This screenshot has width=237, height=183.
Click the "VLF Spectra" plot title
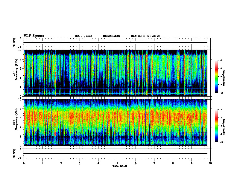(34, 36)
